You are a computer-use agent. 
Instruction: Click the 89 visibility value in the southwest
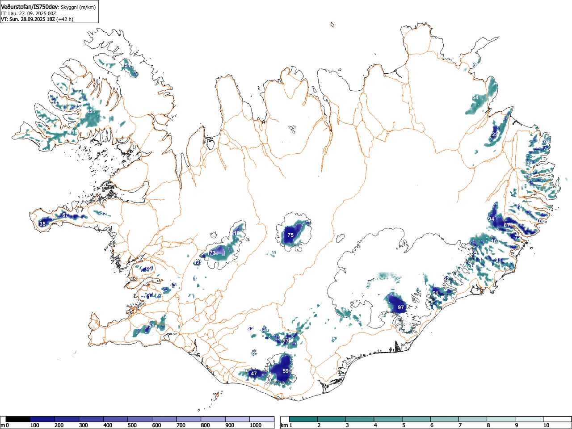(149, 269)
